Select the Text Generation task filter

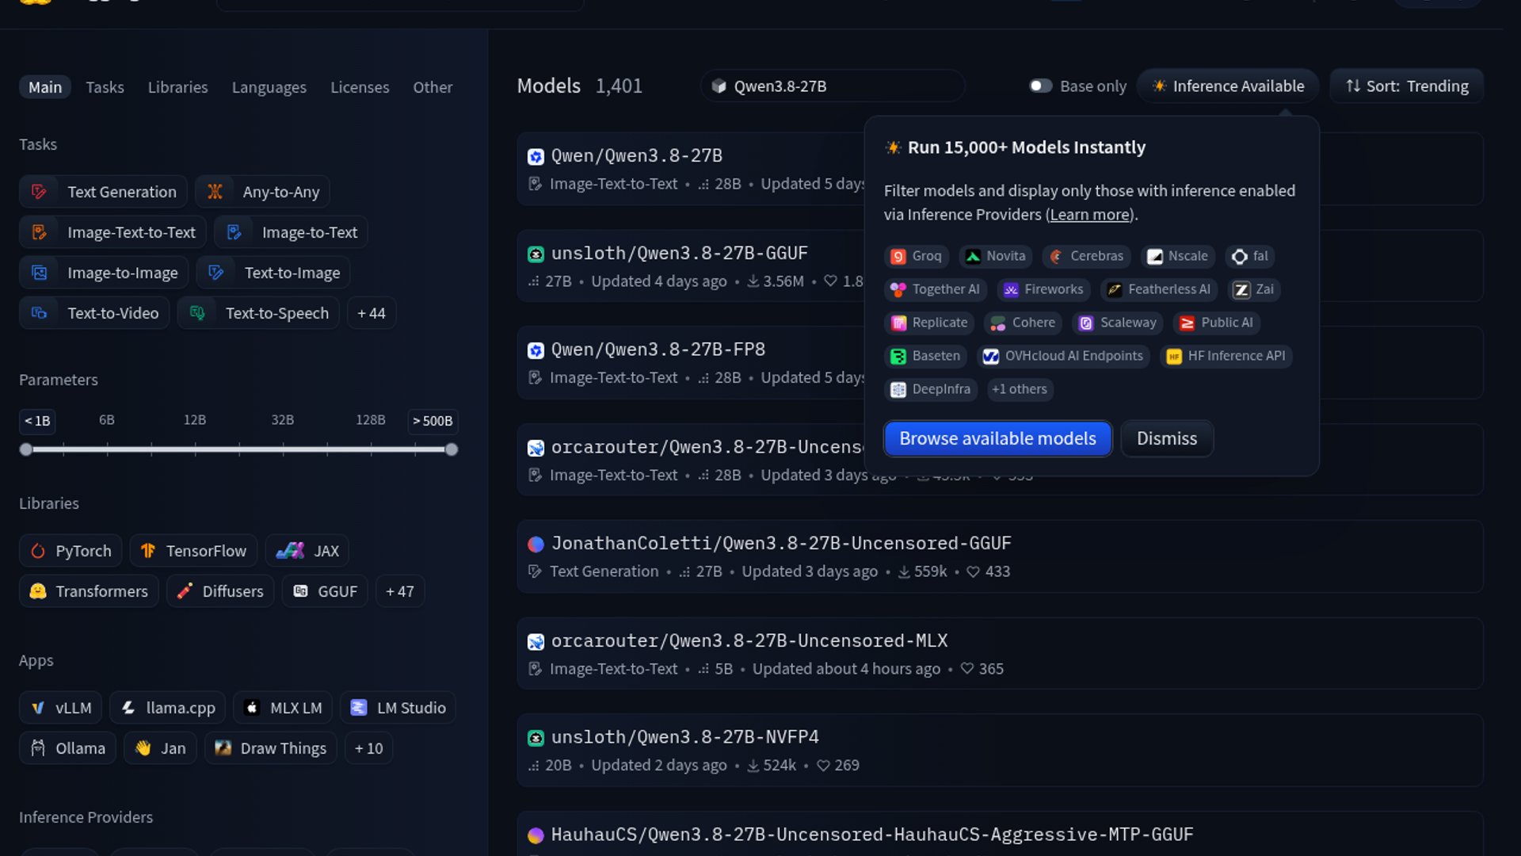tap(103, 192)
